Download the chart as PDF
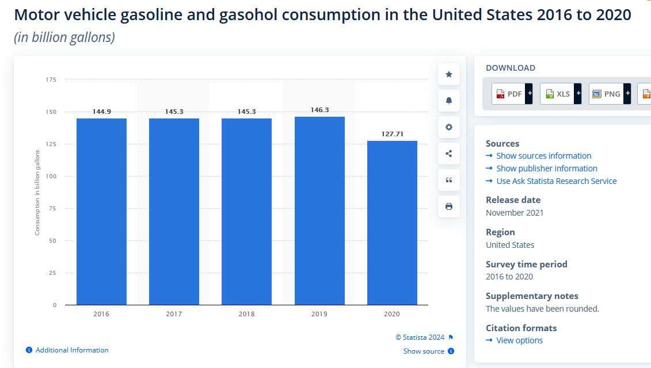 [509, 94]
